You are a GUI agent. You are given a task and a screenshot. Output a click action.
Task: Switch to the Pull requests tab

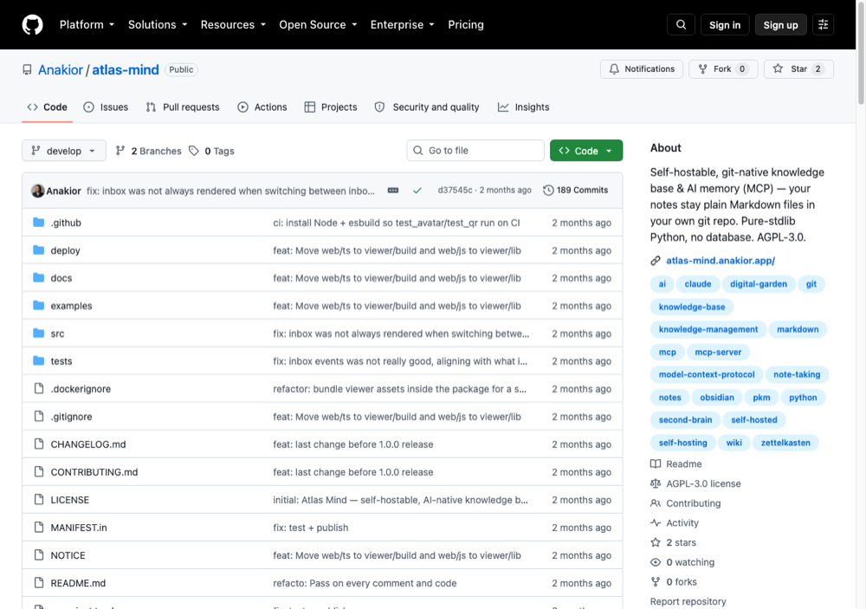(182, 107)
